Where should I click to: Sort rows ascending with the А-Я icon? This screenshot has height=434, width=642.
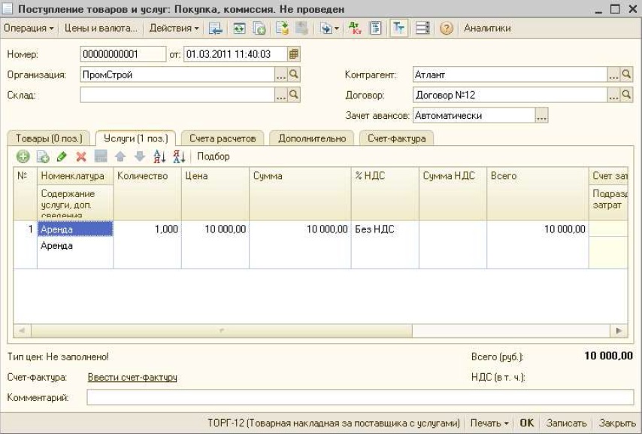(x=159, y=156)
